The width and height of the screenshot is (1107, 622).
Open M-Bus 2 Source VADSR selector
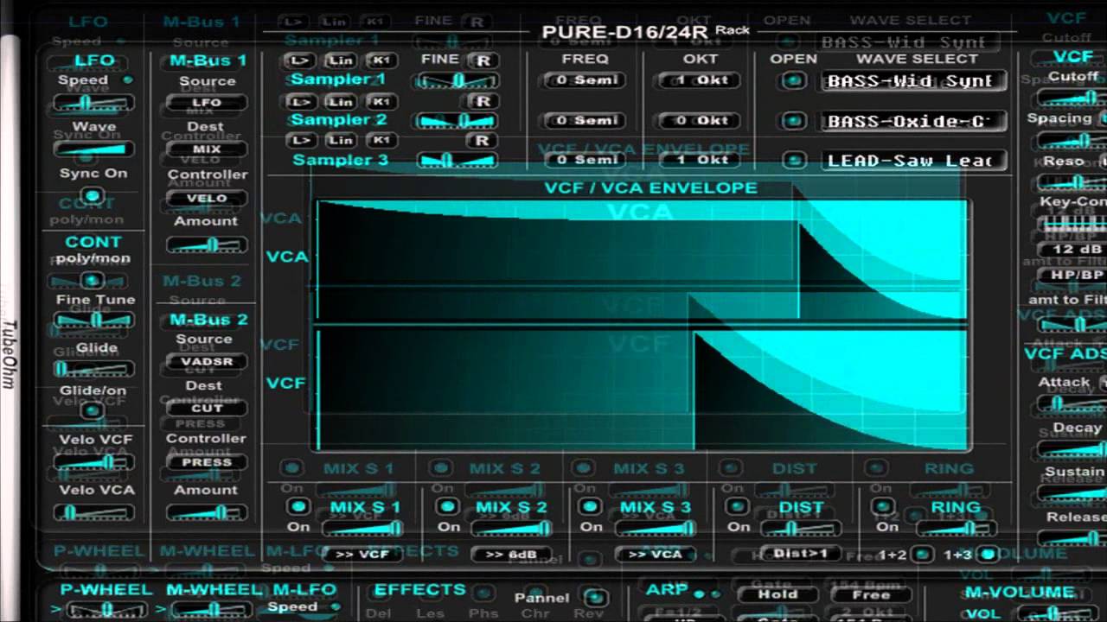[x=206, y=361]
